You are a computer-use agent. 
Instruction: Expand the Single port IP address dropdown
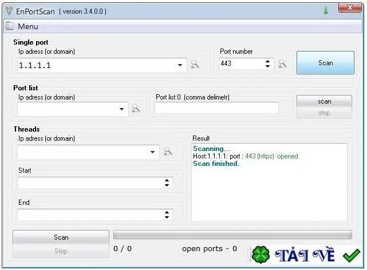pos(180,65)
